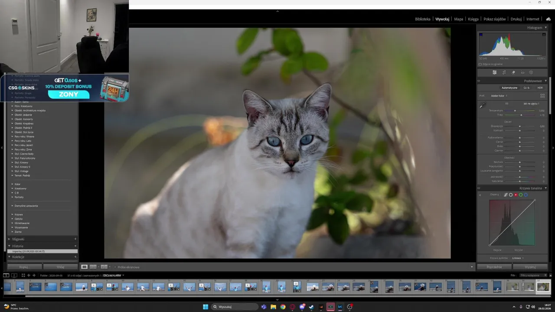555x312 pixels.
Task: Open Chrome from taskbar
Action: (x=283, y=307)
